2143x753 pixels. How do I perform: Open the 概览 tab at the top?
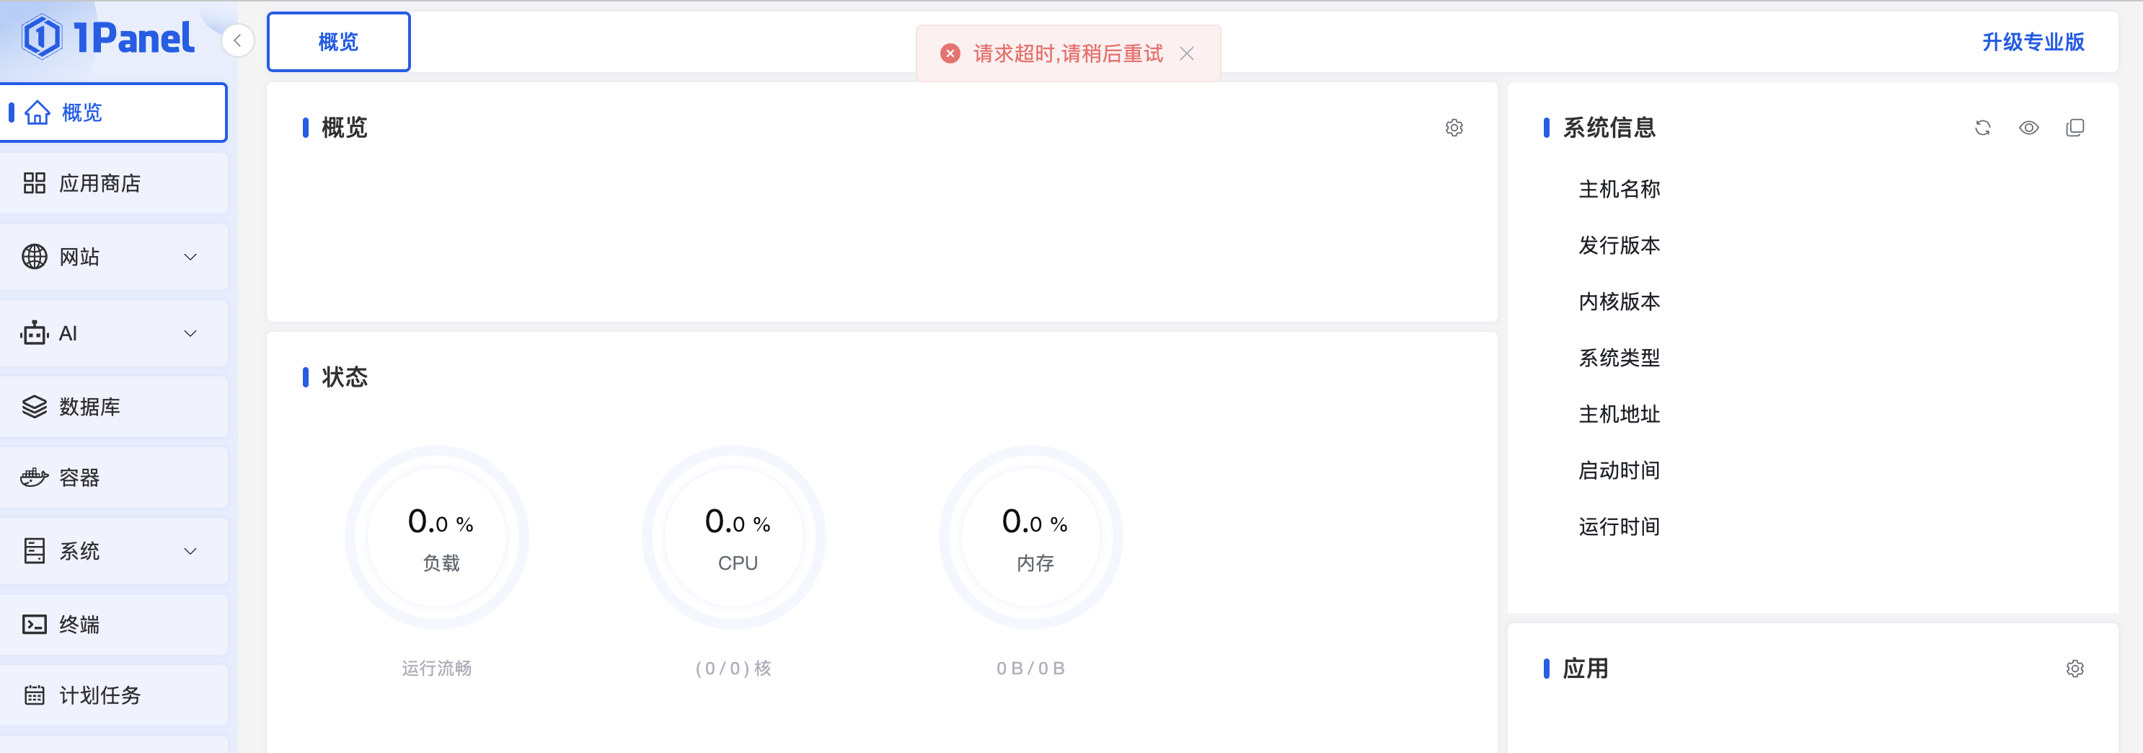point(337,42)
